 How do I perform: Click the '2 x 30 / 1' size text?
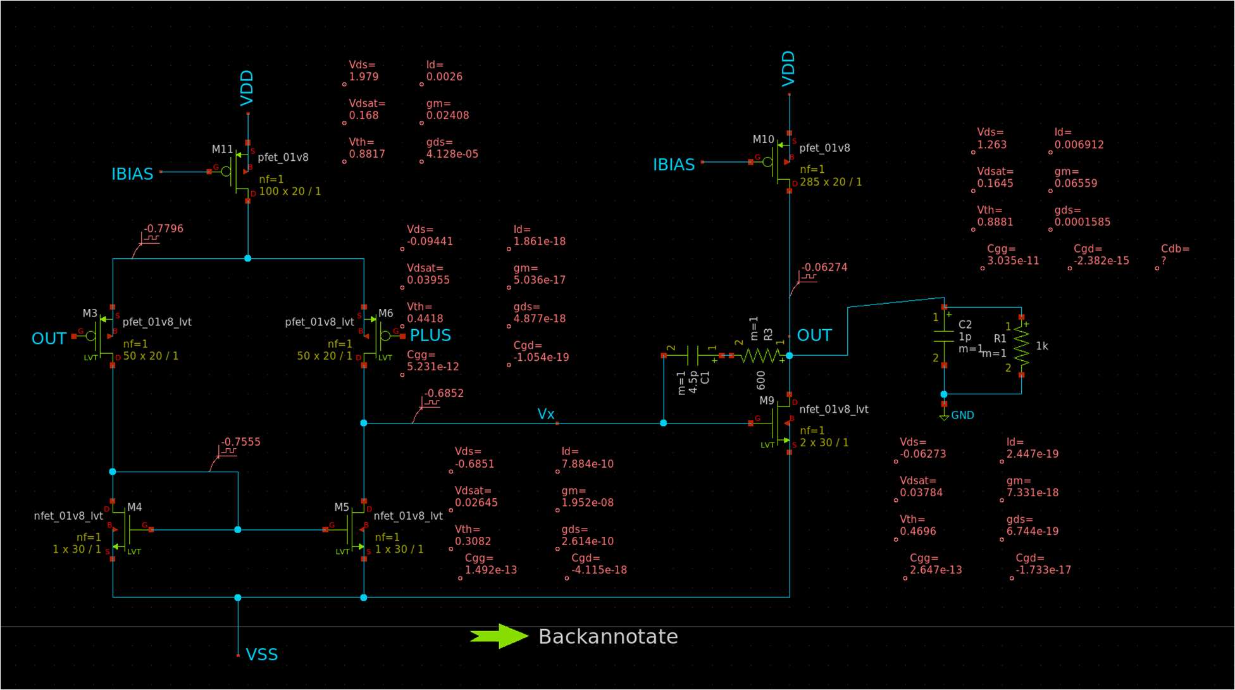[x=824, y=442]
